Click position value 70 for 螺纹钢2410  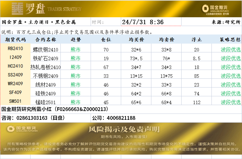click(x=106, y=50)
